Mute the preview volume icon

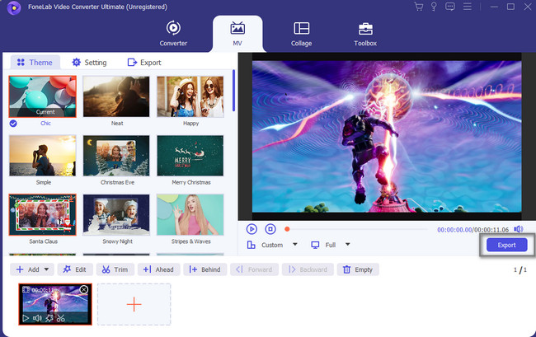[x=518, y=229]
